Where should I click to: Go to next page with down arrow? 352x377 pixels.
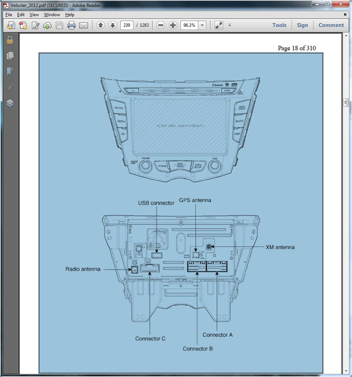113,25
